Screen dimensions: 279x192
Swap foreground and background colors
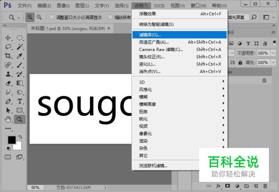20,137
